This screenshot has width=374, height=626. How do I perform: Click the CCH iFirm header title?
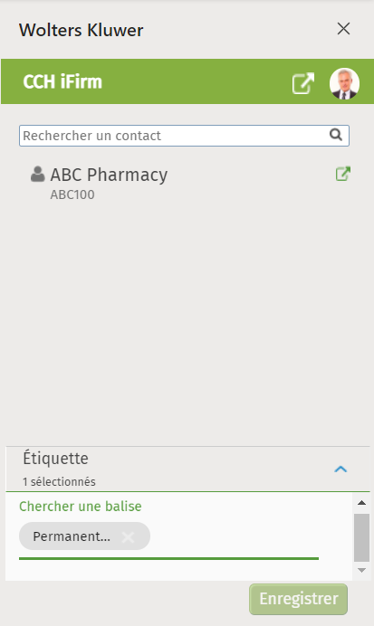[62, 81]
